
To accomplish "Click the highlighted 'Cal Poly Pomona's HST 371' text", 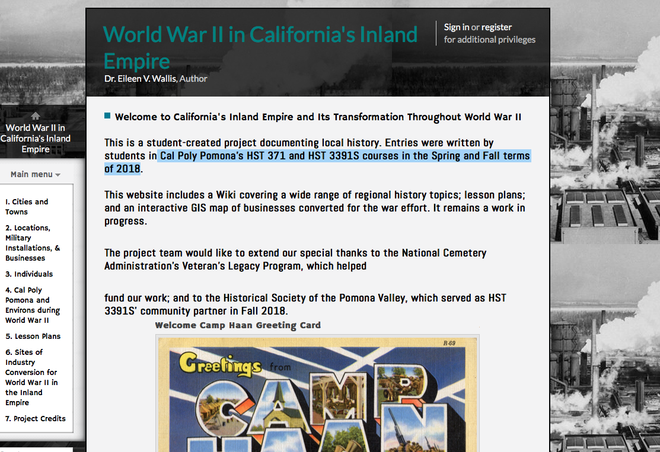I will tap(222, 156).
